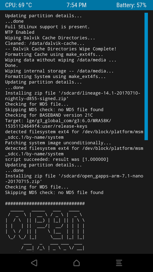Tap the 7:54 PM clock
This screenshot has height=272, width=153.
coord(76,5)
